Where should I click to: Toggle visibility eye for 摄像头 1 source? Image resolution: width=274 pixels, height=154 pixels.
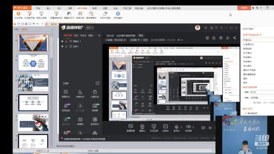62,41
